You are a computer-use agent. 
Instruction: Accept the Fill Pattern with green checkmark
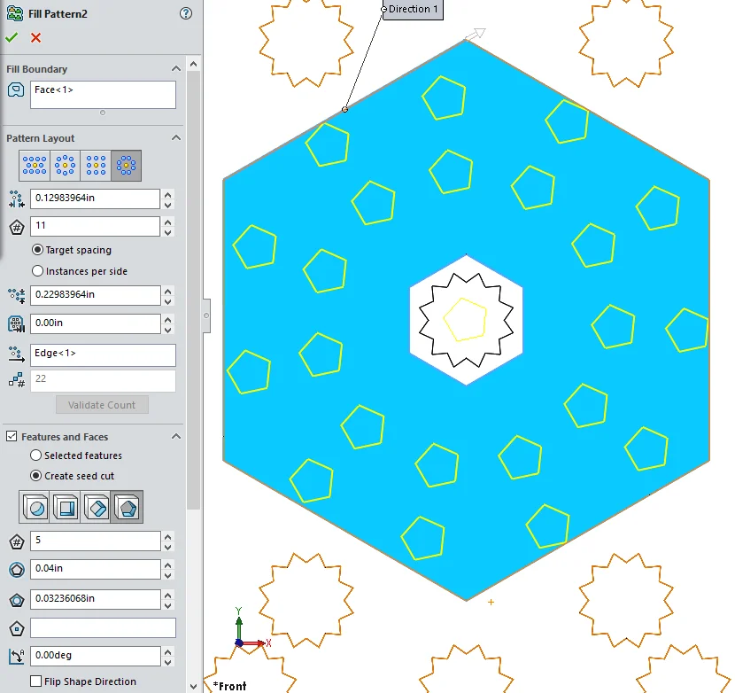click(x=12, y=37)
